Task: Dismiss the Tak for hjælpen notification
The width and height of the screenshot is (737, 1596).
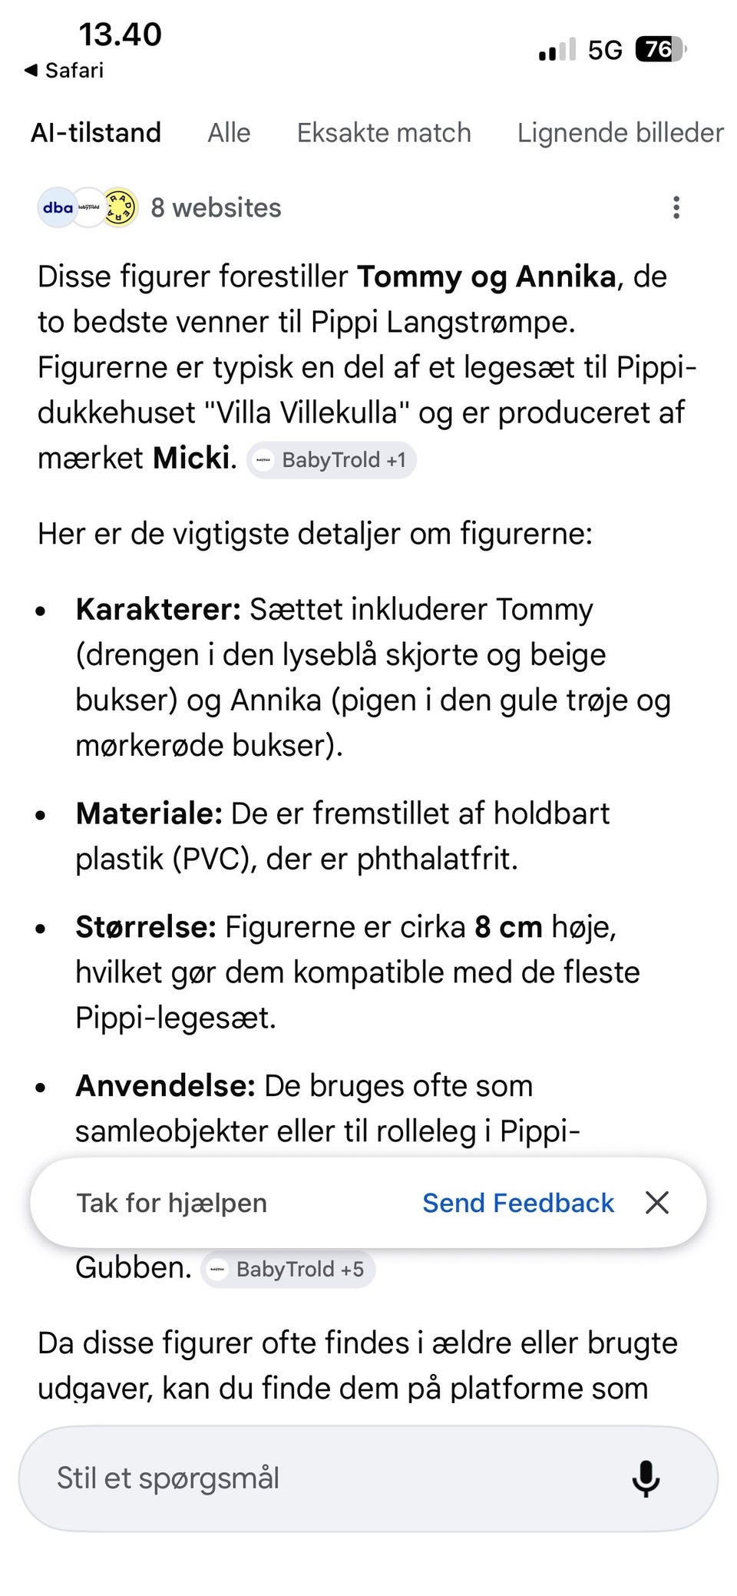Action: pyautogui.click(x=657, y=1203)
